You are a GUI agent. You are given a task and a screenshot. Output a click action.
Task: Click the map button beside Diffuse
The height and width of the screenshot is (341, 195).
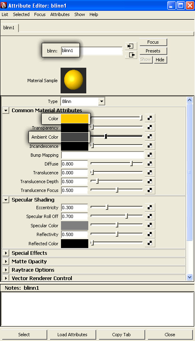coord(150,164)
